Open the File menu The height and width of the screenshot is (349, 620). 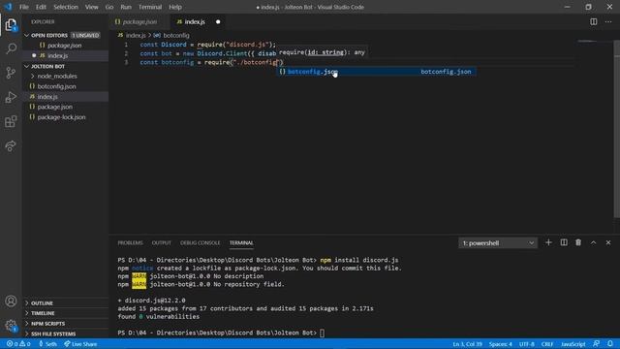tap(24, 7)
